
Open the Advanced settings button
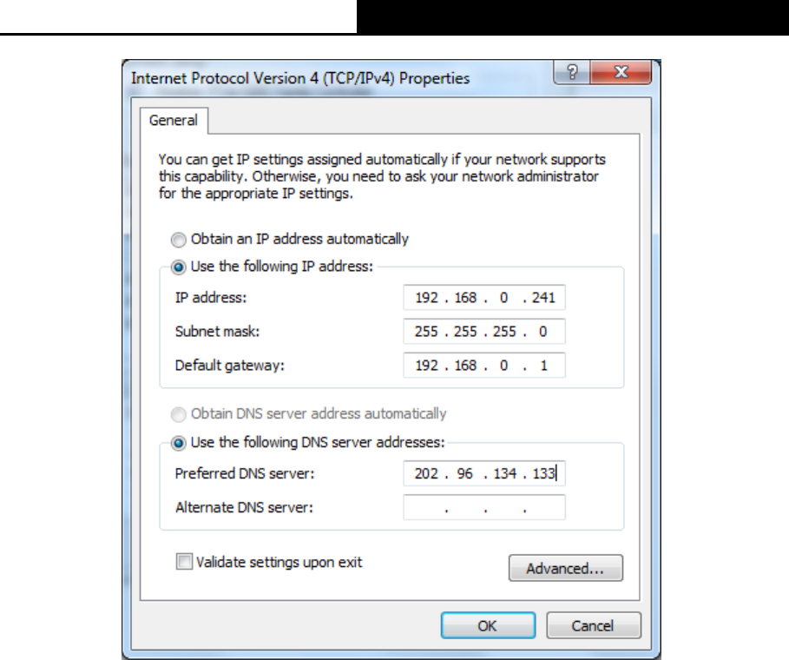(x=566, y=568)
